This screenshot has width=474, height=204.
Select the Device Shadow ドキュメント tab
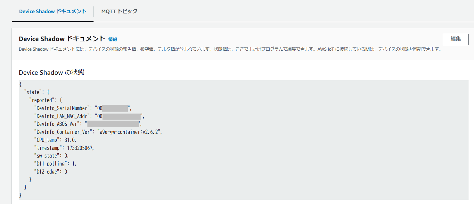tap(53, 11)
